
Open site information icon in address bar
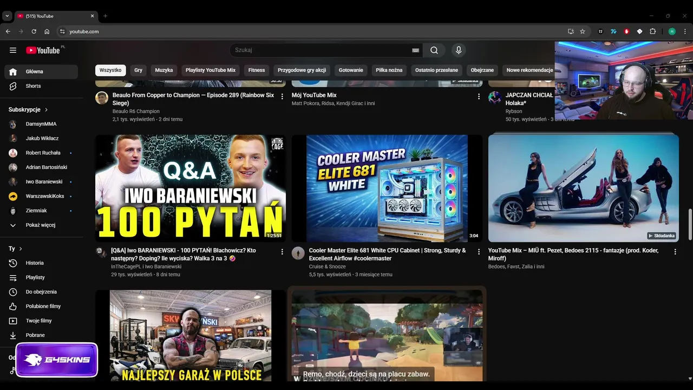[62, 31]
